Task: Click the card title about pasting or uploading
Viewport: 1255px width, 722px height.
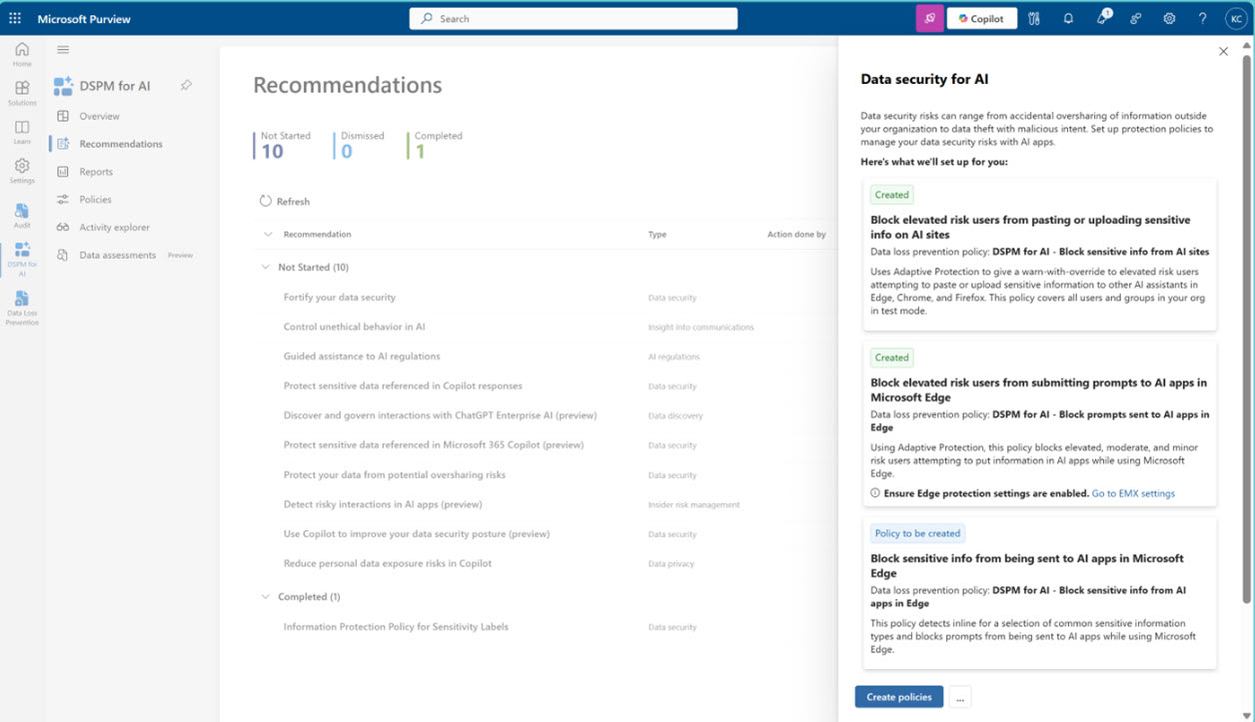Action: point(1030,227)
